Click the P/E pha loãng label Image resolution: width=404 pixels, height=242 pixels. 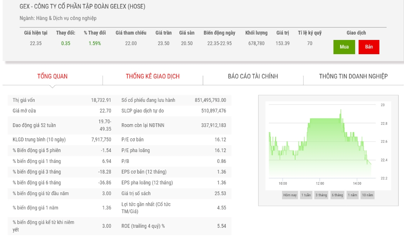tap(135, 151)
